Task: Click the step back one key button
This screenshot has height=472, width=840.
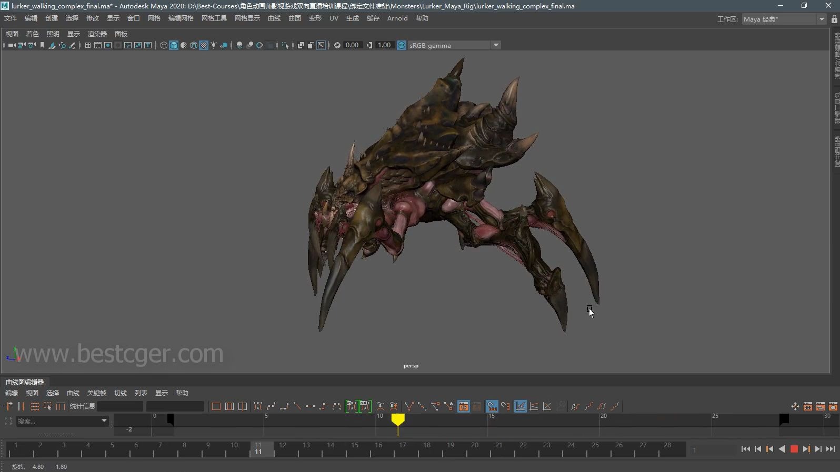Action: pos(769,449)
